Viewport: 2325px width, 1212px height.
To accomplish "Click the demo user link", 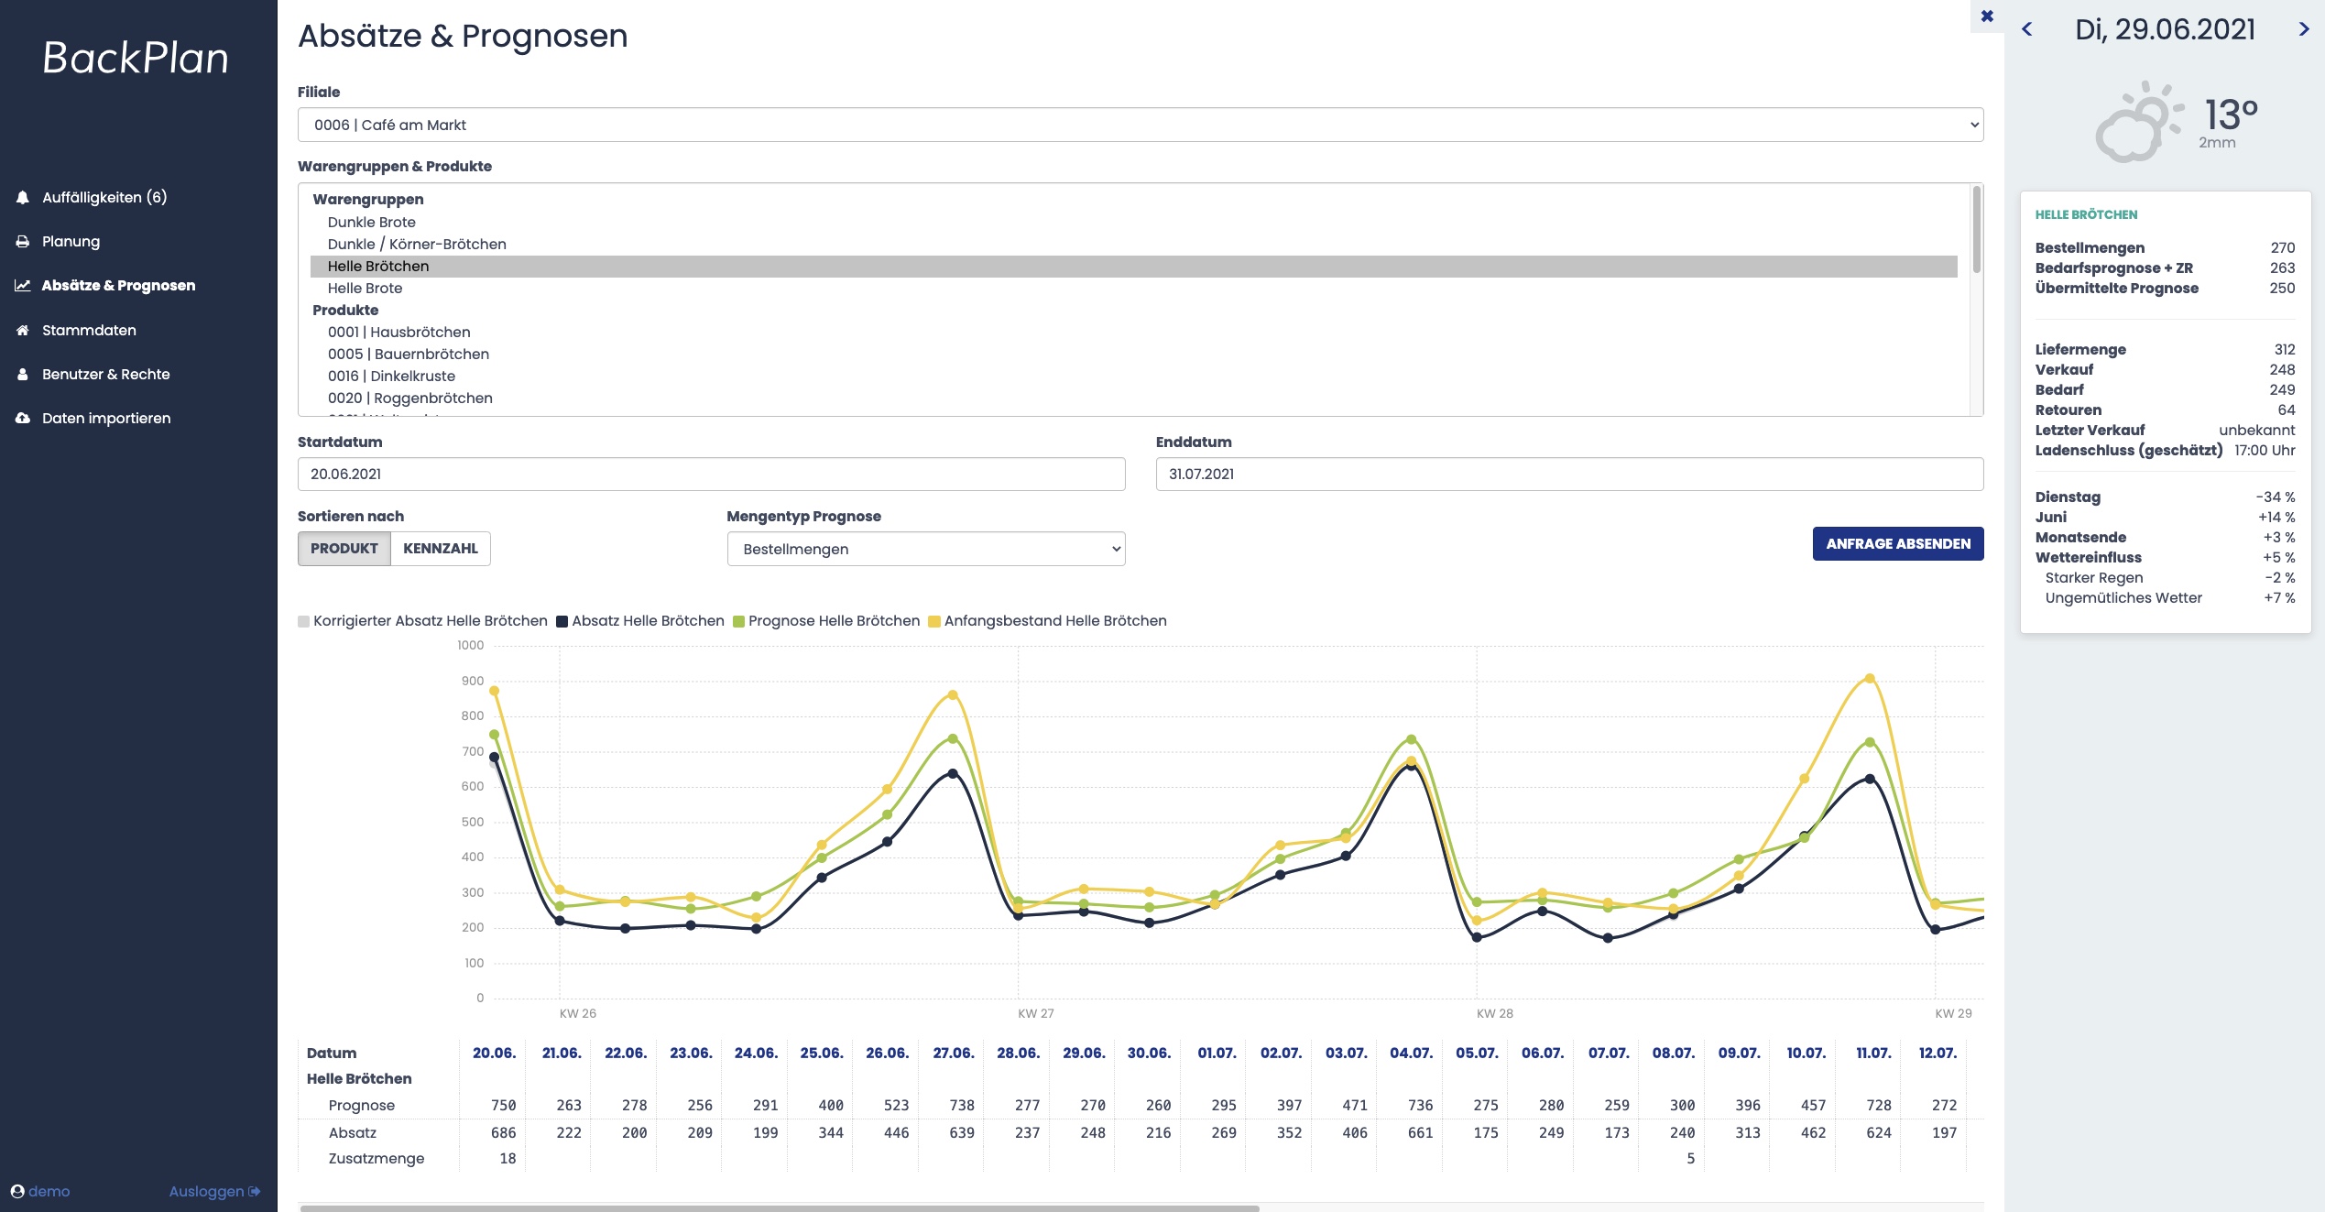I will tap(49, 1191).
